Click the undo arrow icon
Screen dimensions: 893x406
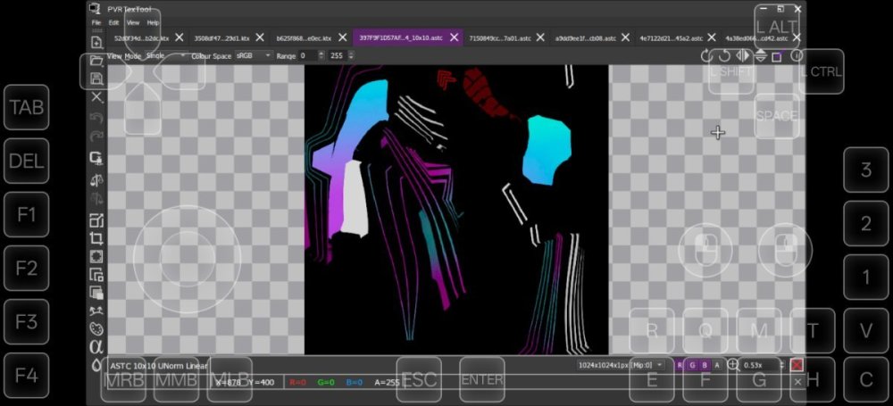pyautogui.click(x=96, y=117)
